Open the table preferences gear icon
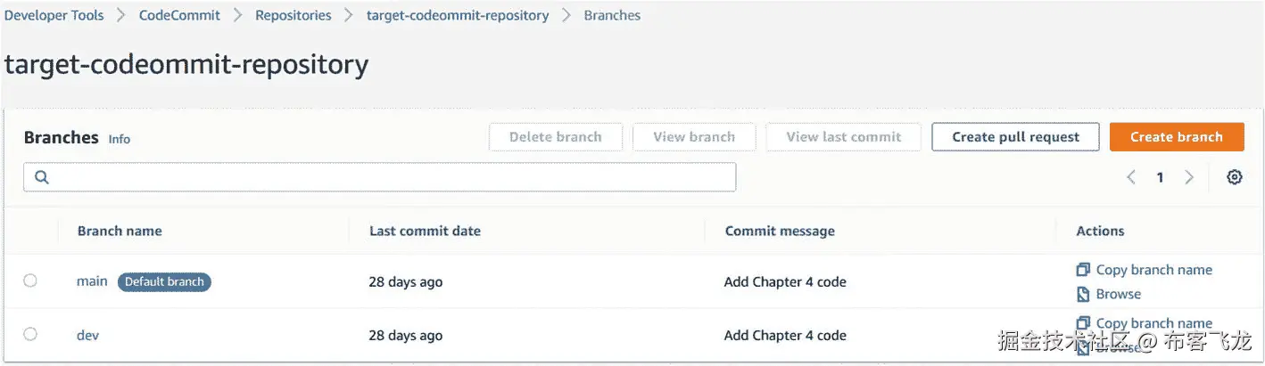This screenshot has height=366, width=1265. click(x=1234, y=177)
